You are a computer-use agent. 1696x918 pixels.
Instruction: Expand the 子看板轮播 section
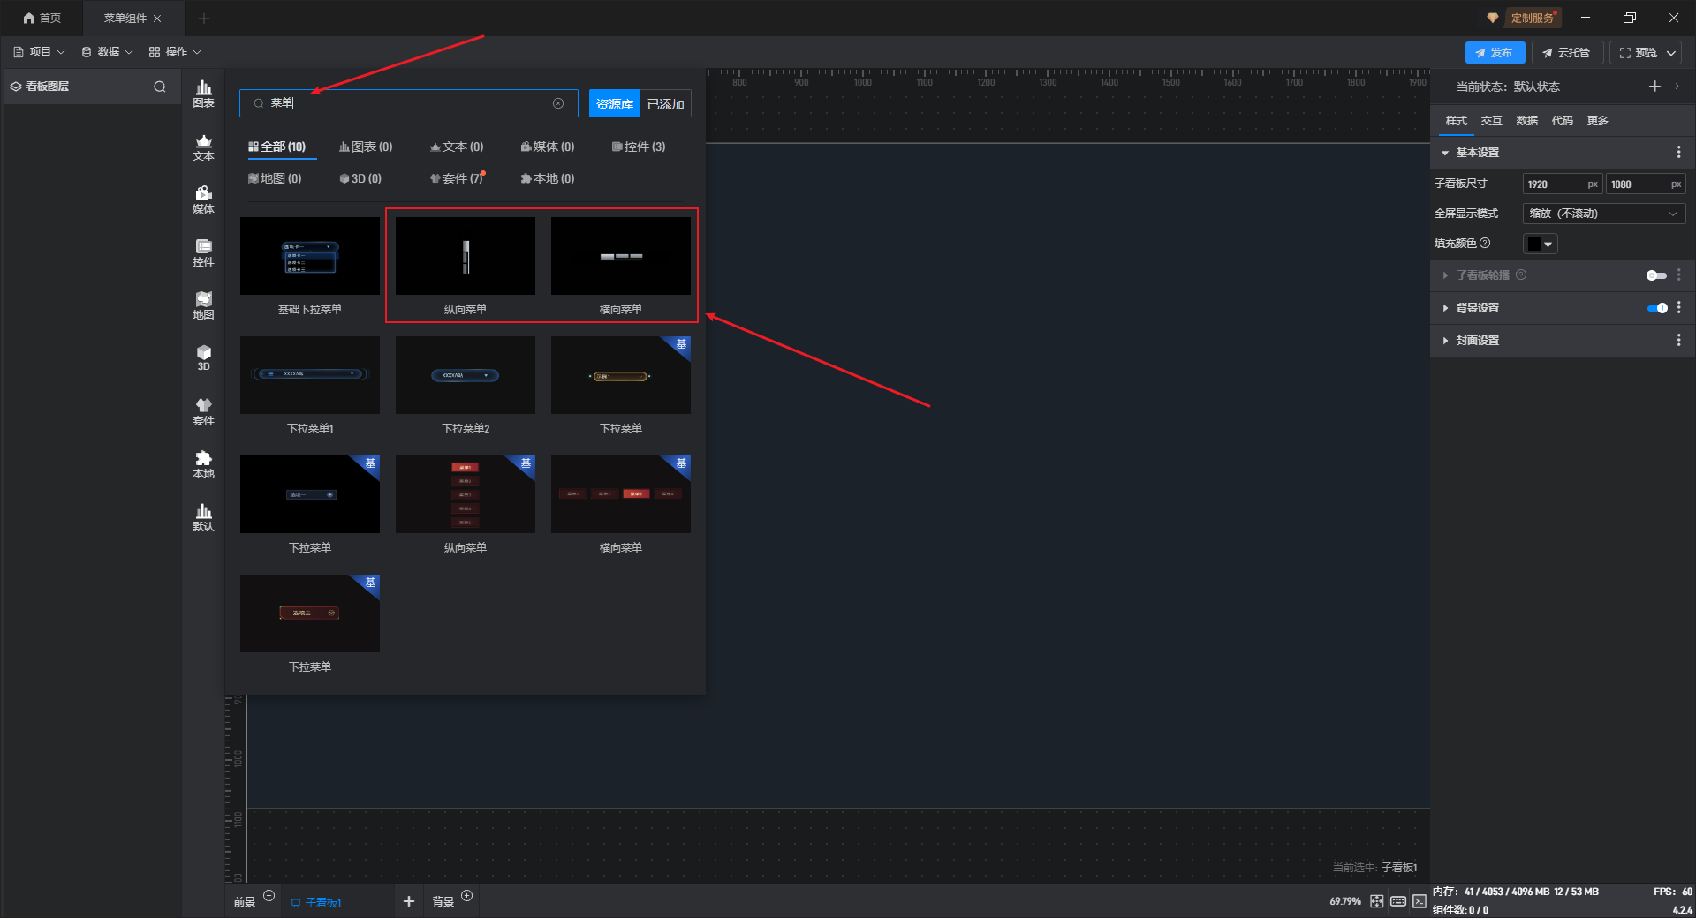[1445, 275]
